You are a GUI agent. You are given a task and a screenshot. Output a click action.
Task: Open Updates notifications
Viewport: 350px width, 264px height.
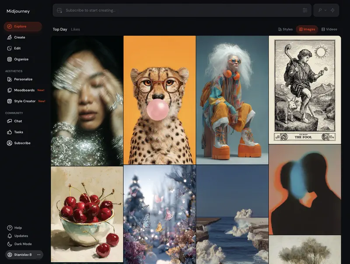(x=21, y=236)
